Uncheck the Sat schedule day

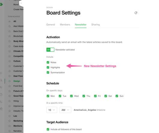[x=106, y=96]
